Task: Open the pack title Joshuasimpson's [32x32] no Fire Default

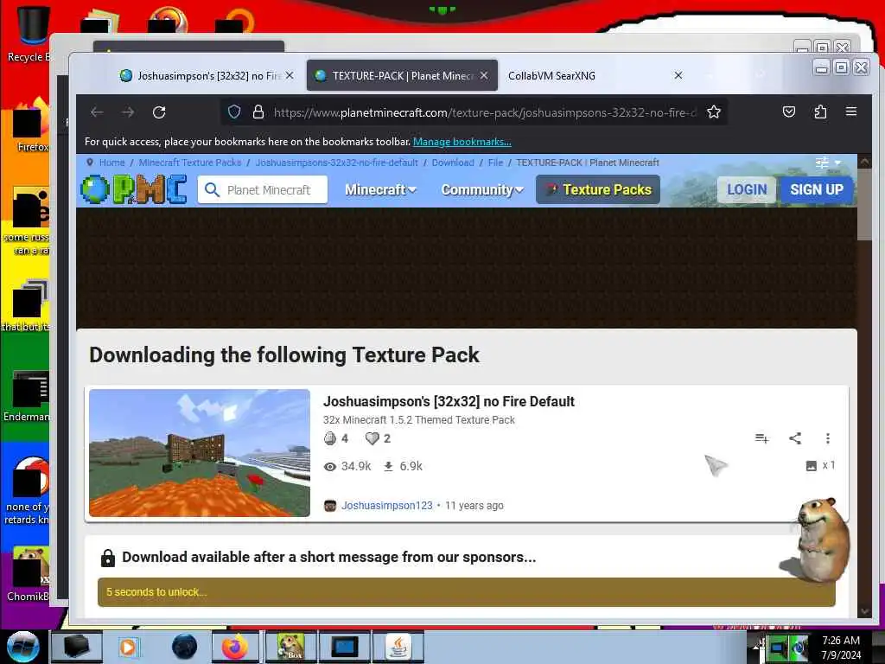Action: (449, 401)
